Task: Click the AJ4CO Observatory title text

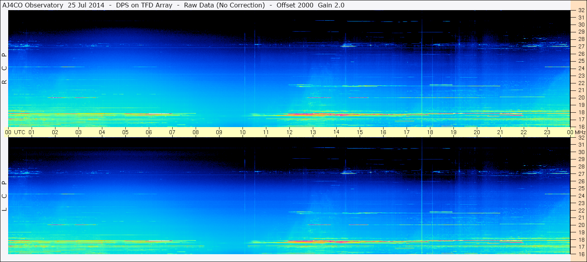Action: 33,5
